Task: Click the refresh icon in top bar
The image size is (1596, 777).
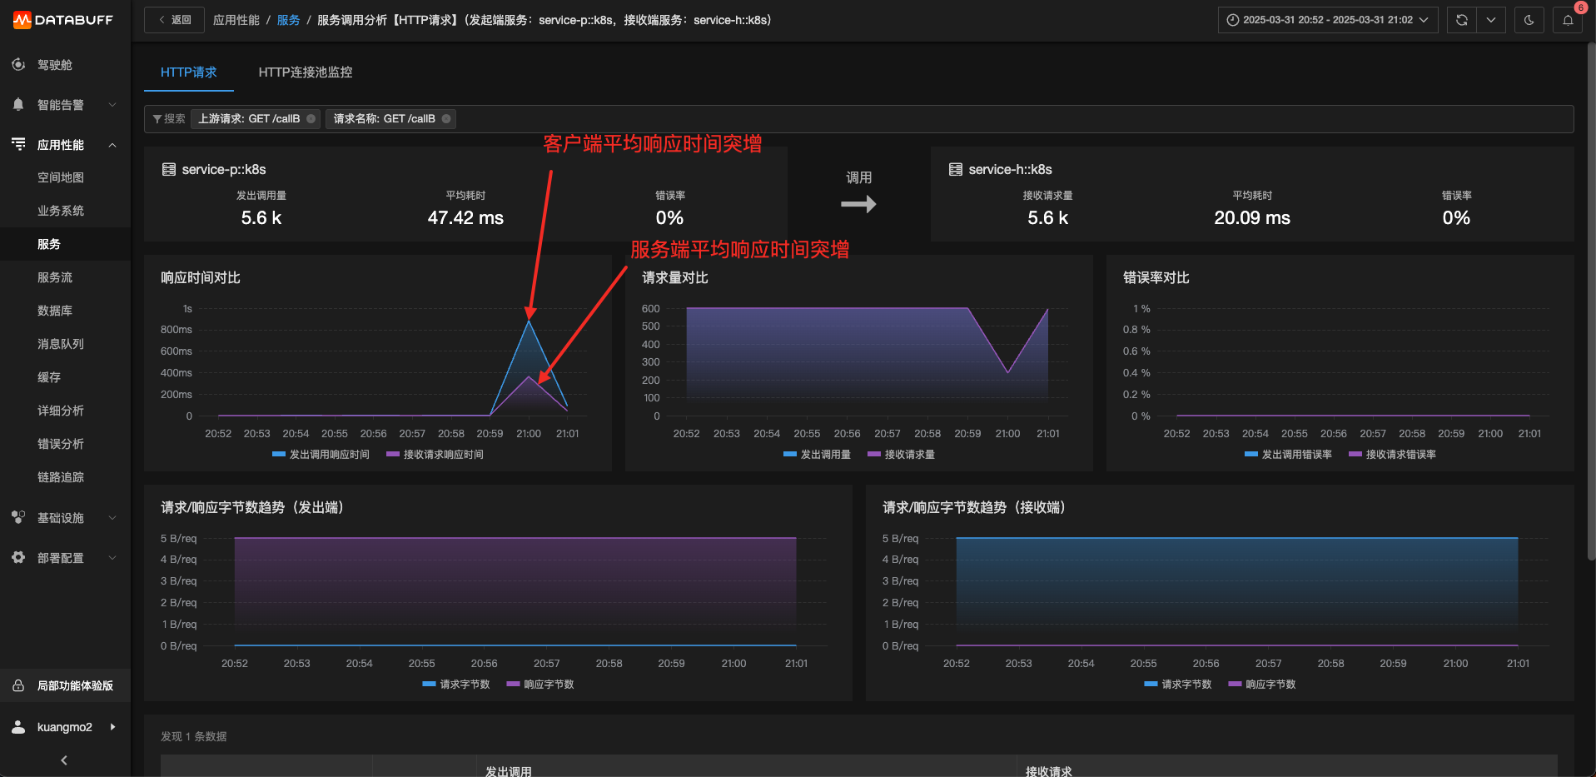Action: (1461, 20)
